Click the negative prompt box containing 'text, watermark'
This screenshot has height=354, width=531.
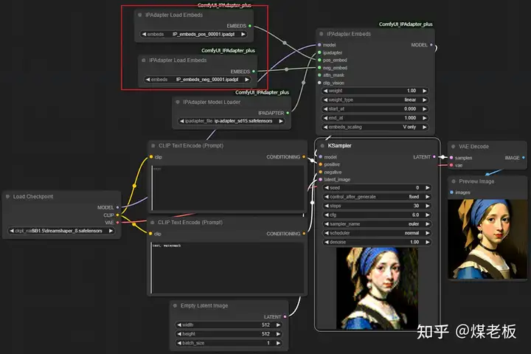tap(228, 268)
